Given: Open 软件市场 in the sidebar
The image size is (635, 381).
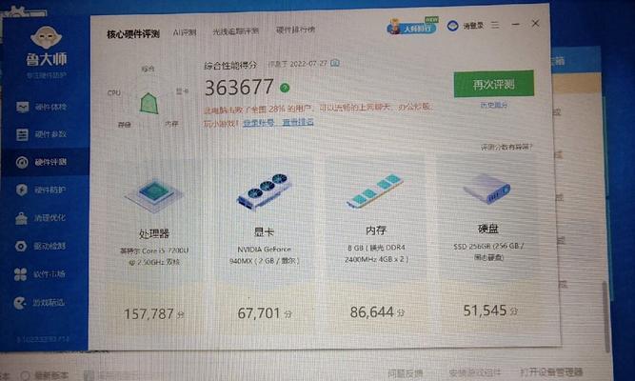Looking at the screenshot, I should [x=42, y=274].
